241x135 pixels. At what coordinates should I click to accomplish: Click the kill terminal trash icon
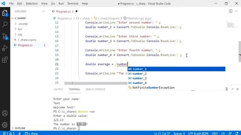click(227, 89)
